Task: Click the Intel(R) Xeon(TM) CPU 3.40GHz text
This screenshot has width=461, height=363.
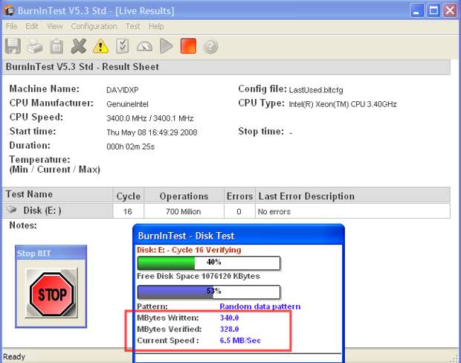Action: click(x=343, y=104)
